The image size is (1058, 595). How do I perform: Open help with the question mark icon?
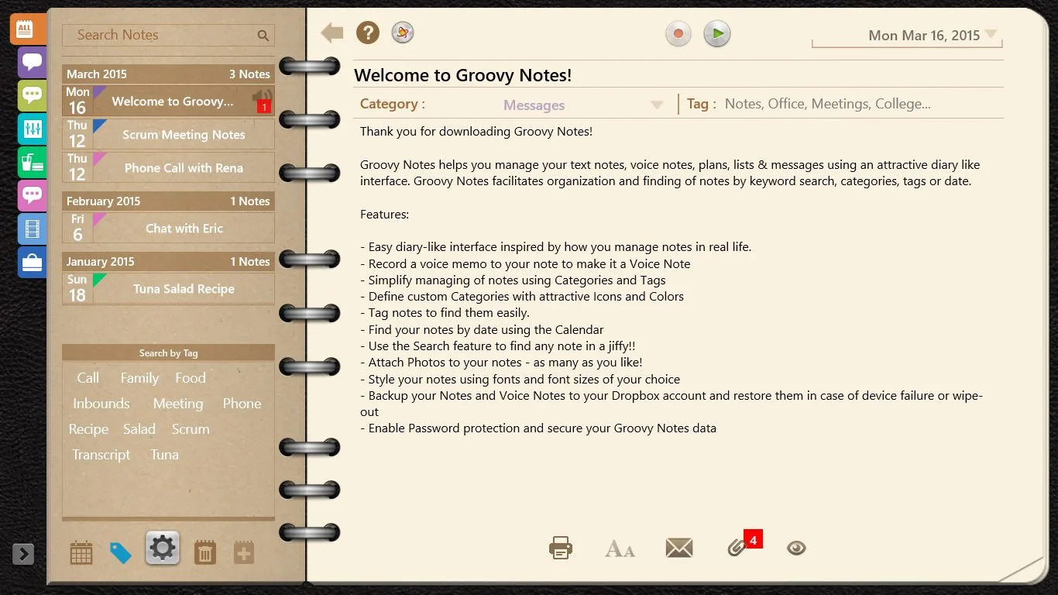[368, 33]
